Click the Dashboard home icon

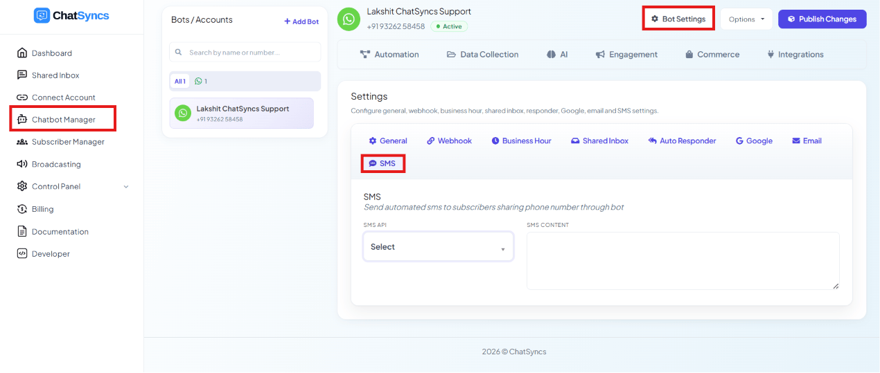click(22, 53)
